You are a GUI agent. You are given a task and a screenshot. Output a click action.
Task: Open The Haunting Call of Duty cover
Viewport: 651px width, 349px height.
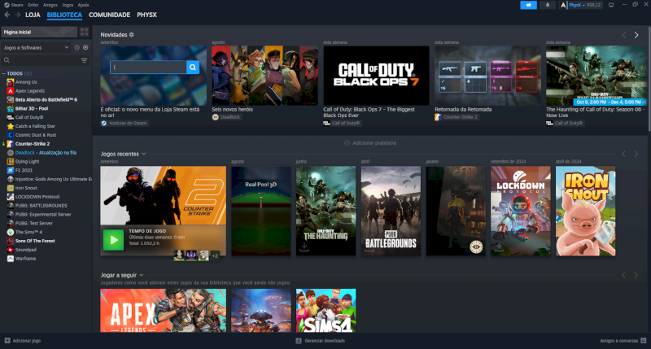326,211
